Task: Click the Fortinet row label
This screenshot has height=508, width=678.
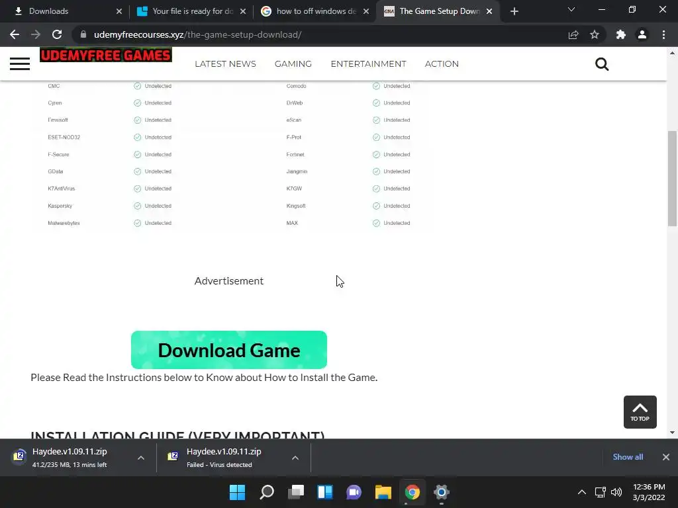Action: pyautogui.click(x=295, y=154)
